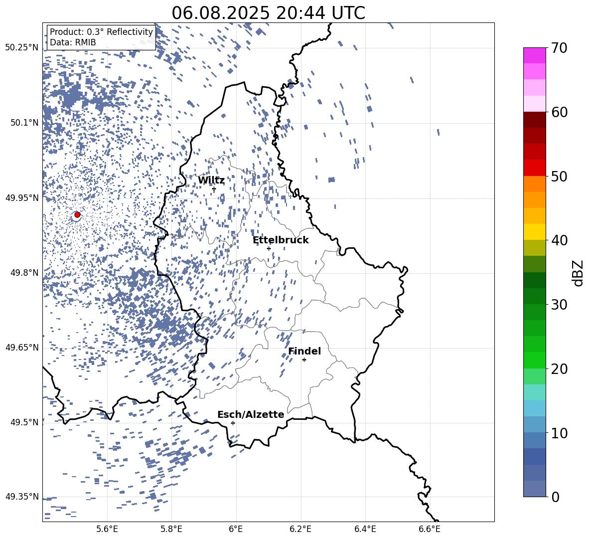Click the 49.65°N latitude label
590x539 pixels.
coord(22,348)
